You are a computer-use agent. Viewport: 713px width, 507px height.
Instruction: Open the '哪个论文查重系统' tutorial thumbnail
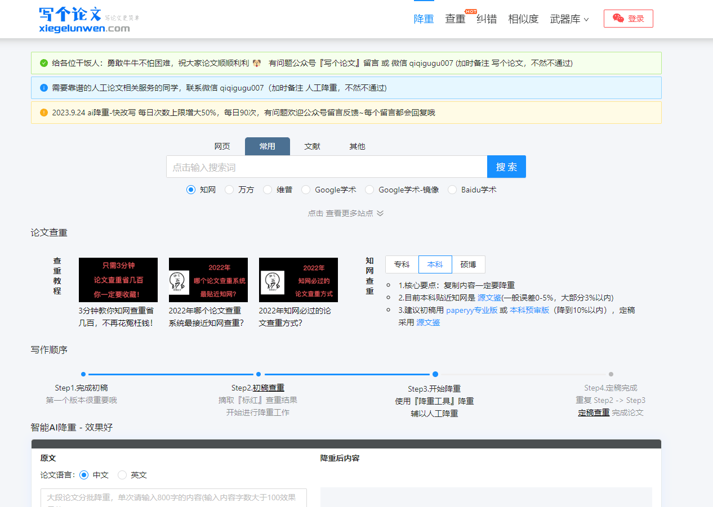coord(208,280)
